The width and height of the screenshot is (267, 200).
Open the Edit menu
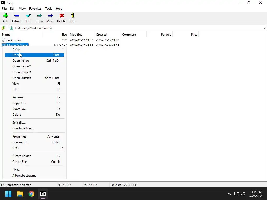(x=13, y=9)
